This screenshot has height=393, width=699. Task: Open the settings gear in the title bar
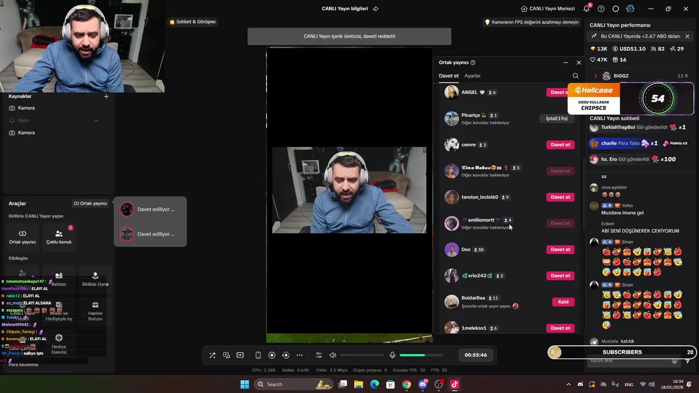pos(616,9)
